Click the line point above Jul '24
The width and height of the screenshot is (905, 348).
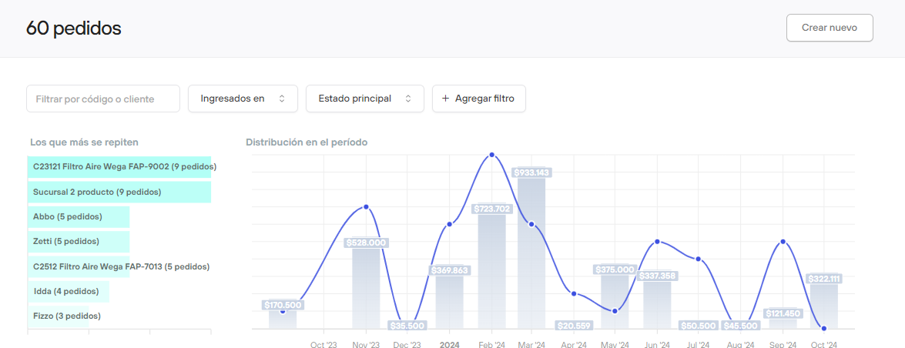699,259
